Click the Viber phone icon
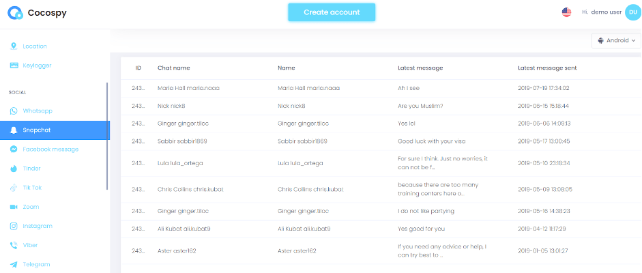The image size is (642, 273). (x=14, y=245)
